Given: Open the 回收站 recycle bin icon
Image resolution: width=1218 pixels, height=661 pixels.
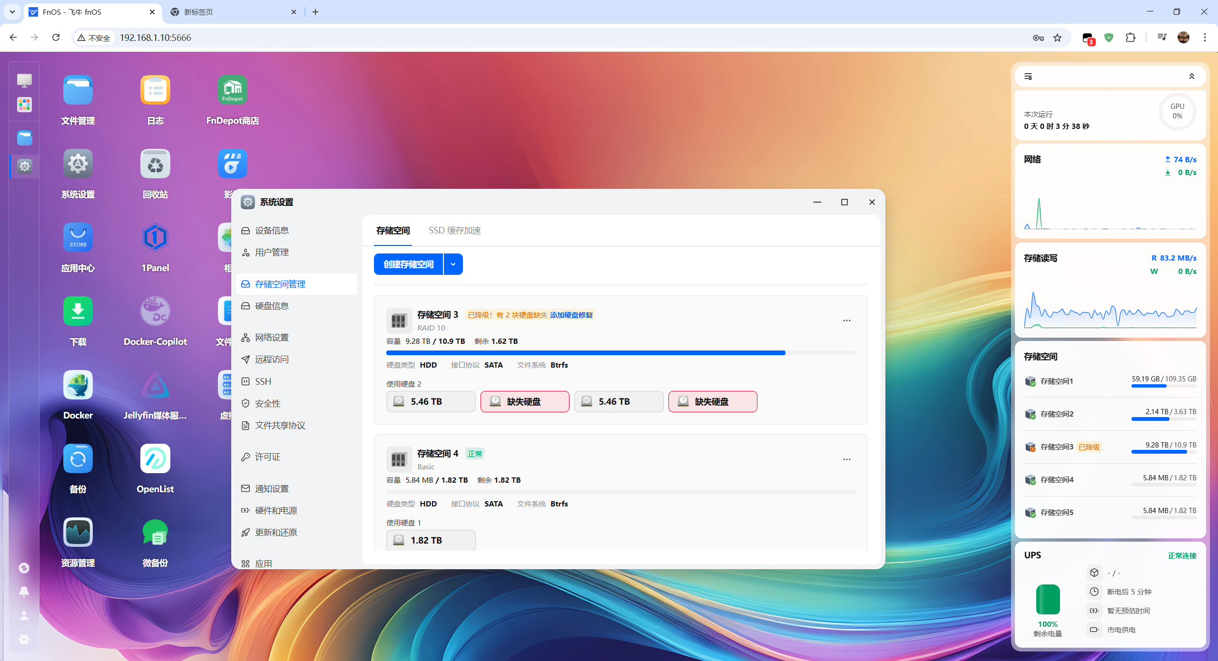Looking at the screenshot, I should 155,164.
